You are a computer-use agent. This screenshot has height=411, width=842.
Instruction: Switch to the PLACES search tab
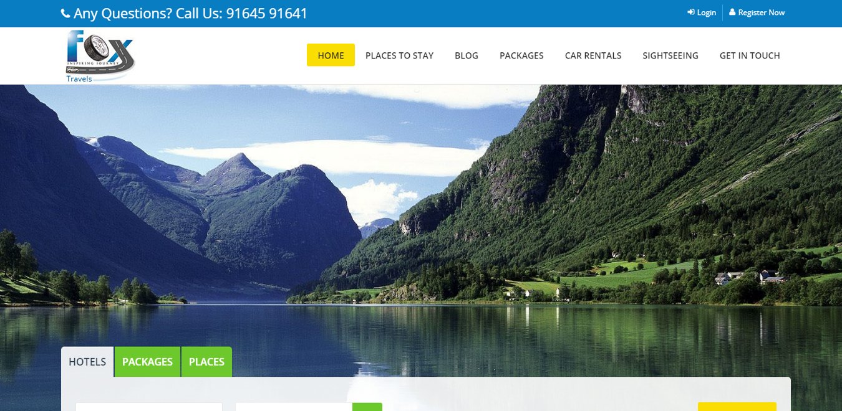pyautogui.click(x=206, y=362)
